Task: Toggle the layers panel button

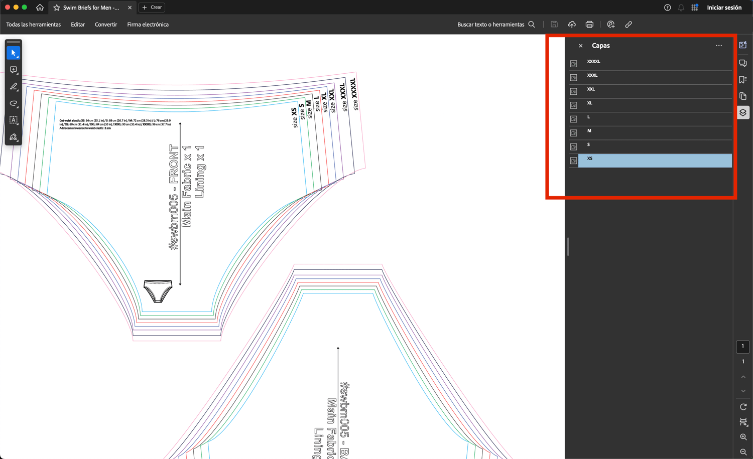Action: (743, 113)
